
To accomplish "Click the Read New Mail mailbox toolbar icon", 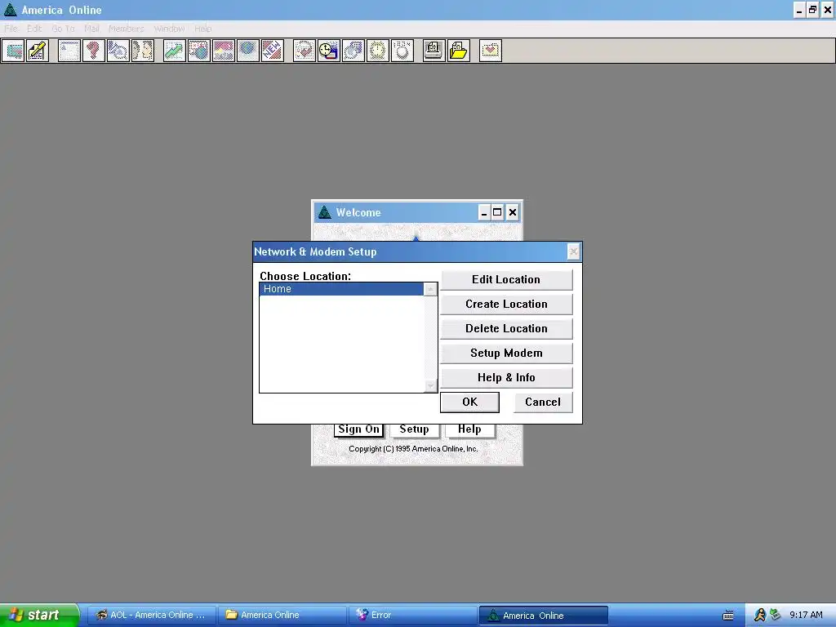I will tap(13, 51).
